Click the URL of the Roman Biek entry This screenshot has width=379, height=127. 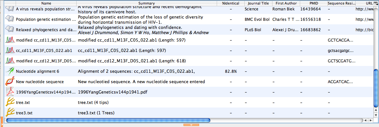point(364,9)
